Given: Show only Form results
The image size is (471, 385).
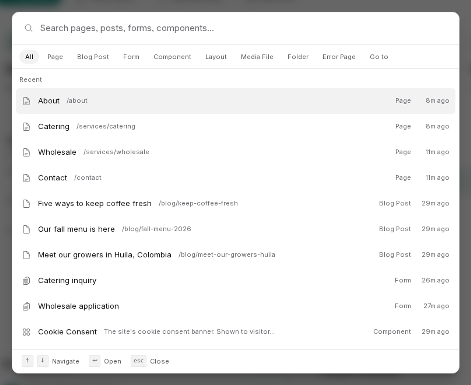Looking at the screenshot, I should (131, 57).
